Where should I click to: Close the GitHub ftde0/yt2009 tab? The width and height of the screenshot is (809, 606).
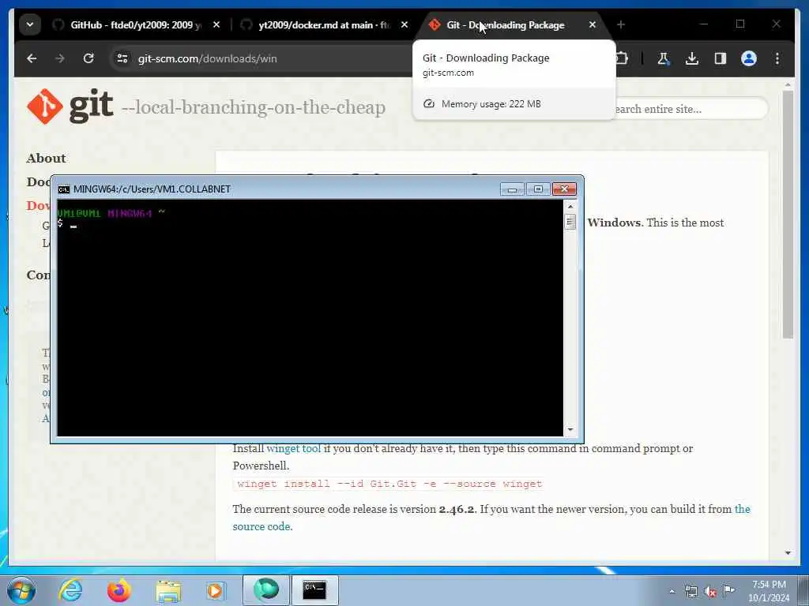(216, 24)
